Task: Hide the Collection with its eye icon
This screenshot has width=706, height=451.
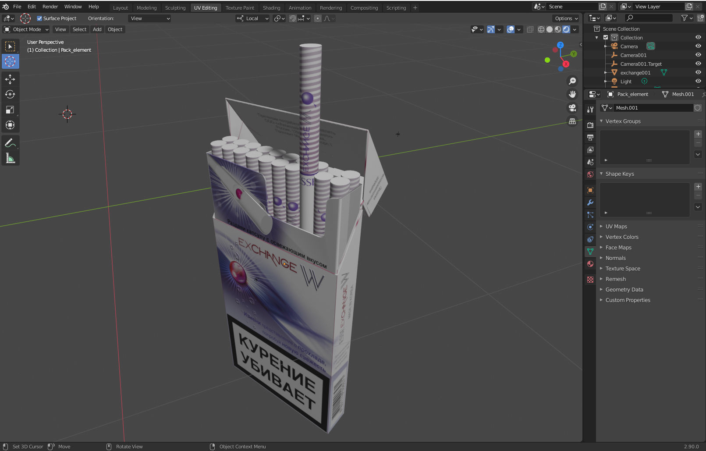Action: tap(698, 38)
